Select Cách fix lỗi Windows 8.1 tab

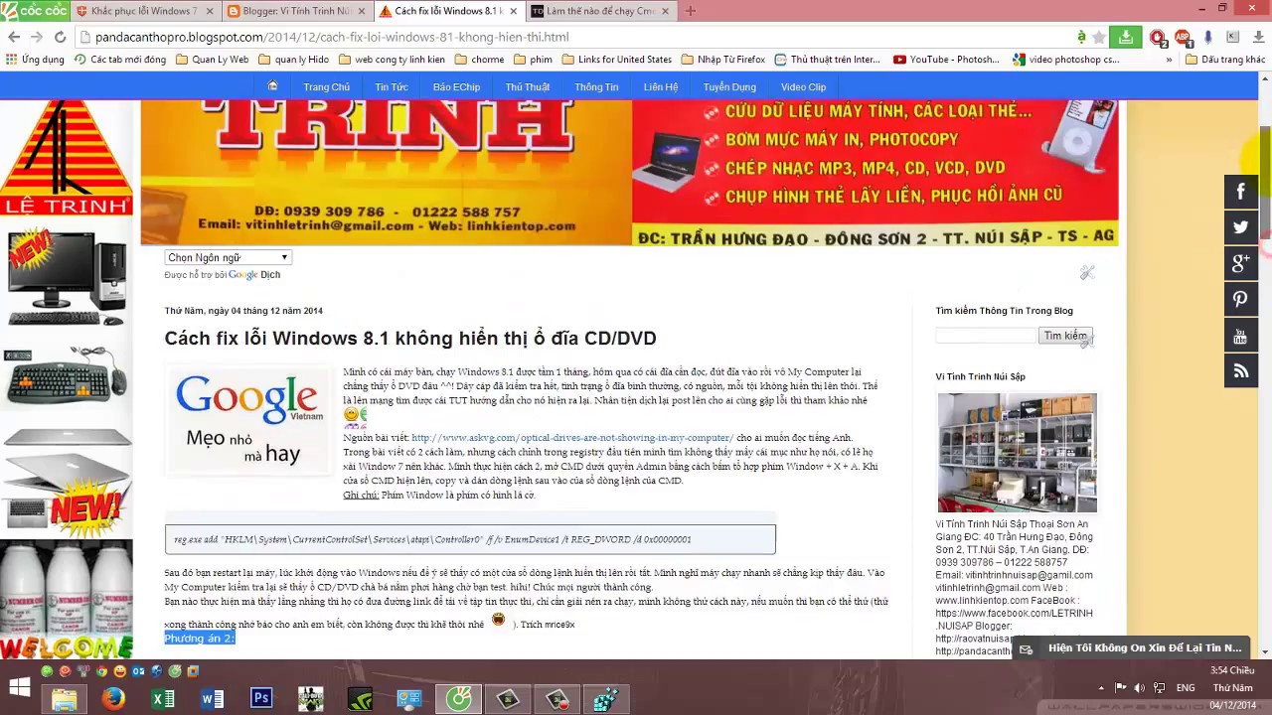point(447,11)
